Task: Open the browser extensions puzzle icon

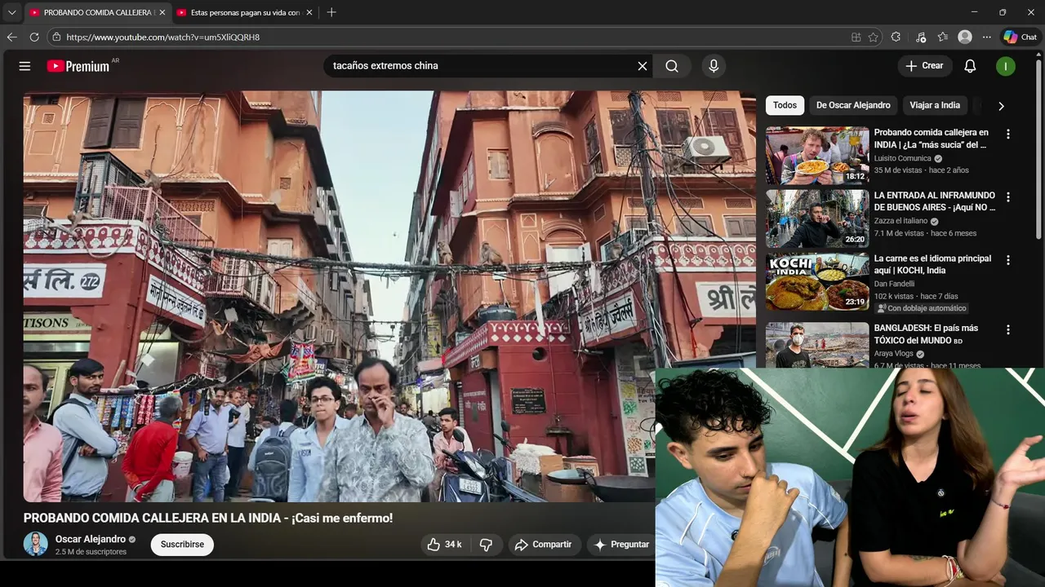Action: click(x=896, y=37)
